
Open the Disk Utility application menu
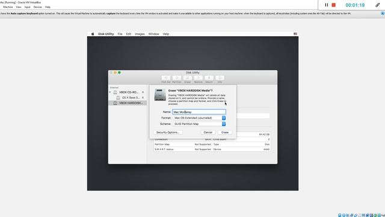pos(106,34)
